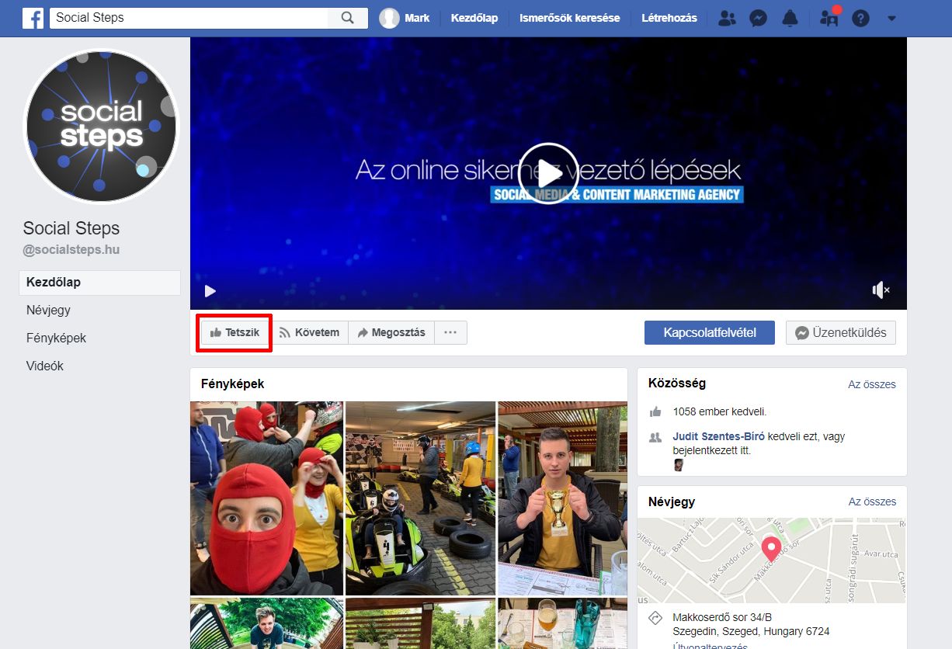Click the Üzenetküldés button
The width and height of the screenshot is (952, 649).
pyautogui.click(x=840, y=332)
